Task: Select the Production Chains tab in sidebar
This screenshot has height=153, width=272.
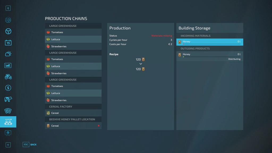Action: coord(8,122)
